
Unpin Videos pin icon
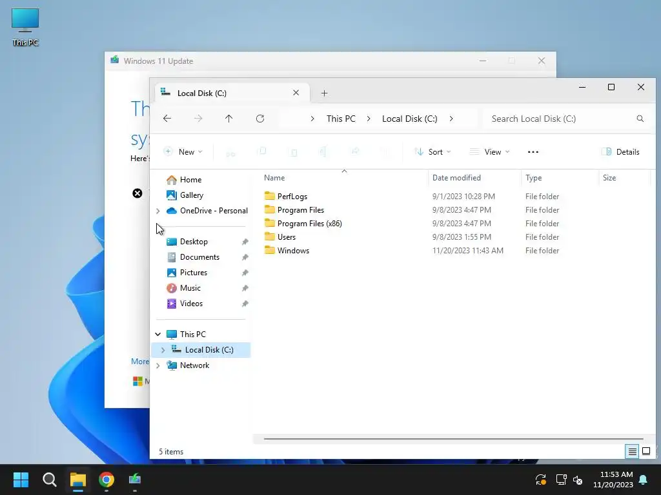[x=245, y=304]
